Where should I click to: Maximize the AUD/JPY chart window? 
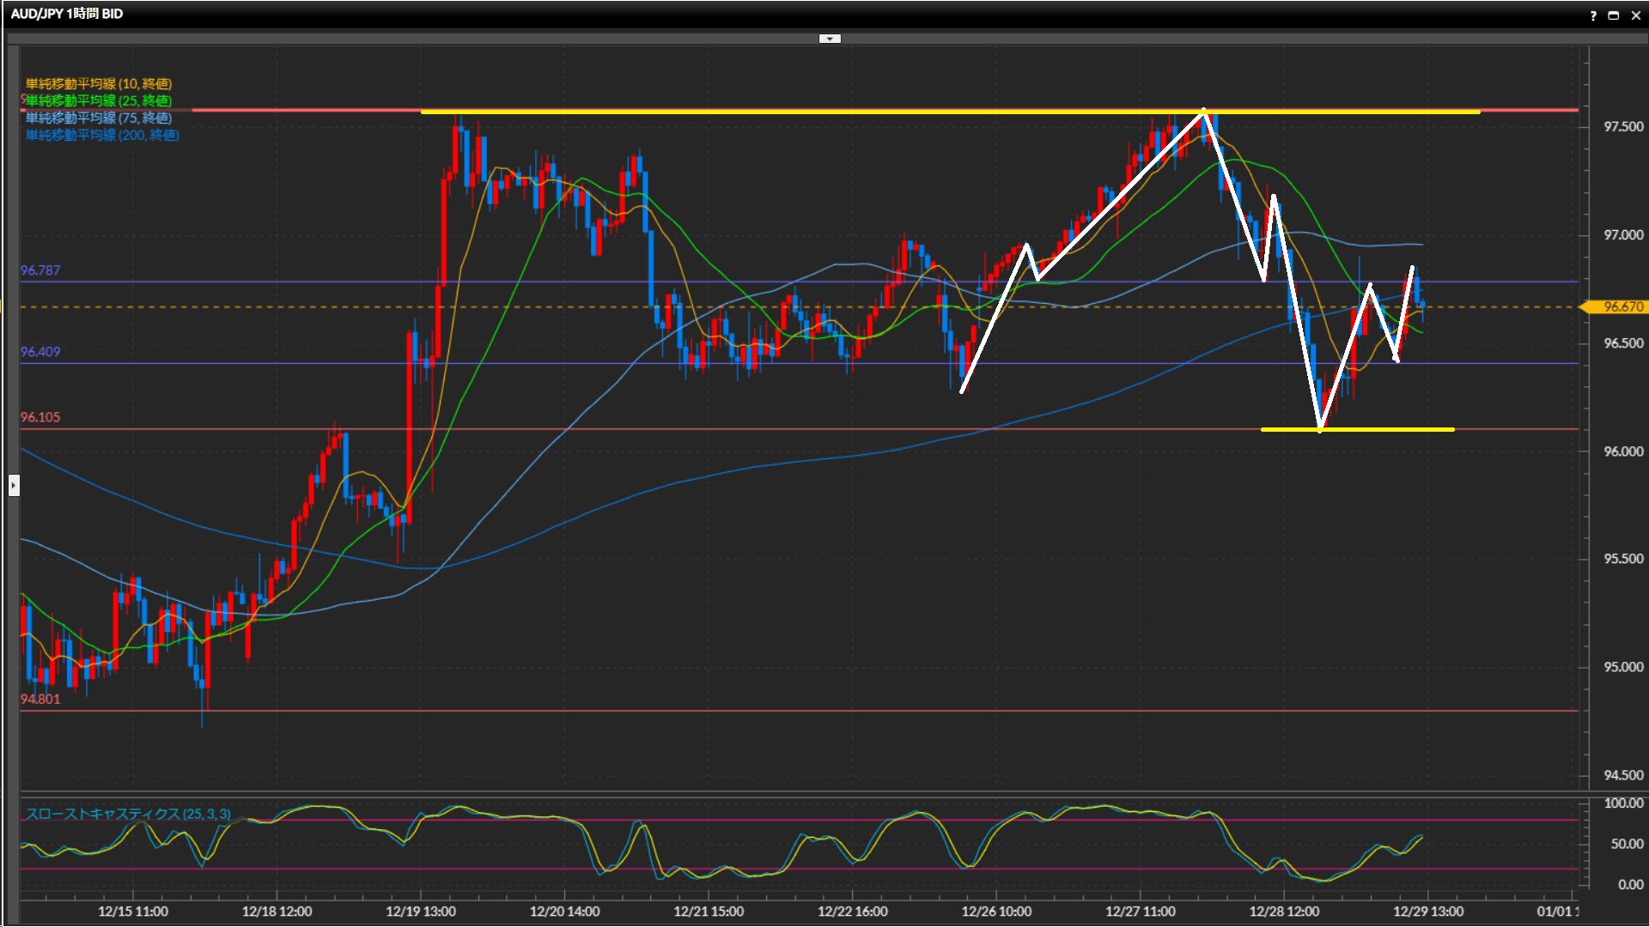point(1614,15)
